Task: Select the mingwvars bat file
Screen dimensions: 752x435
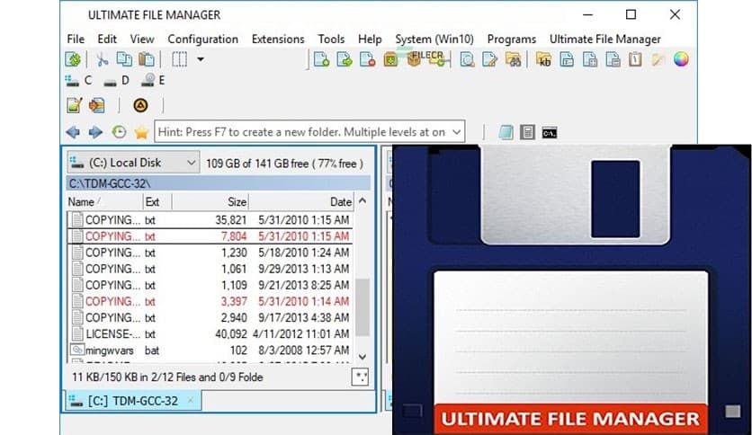Action: coord(210,351)
